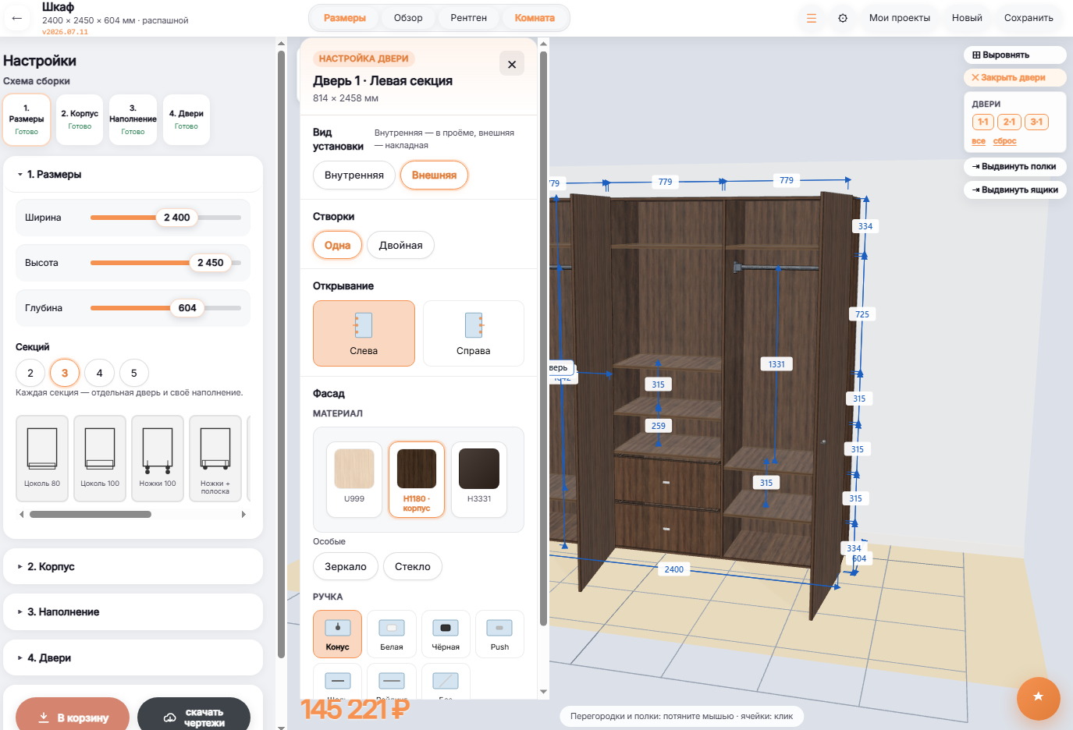1073x730 pixels.
Task: Pick the Push handle icon
Action: coord(499,628)
